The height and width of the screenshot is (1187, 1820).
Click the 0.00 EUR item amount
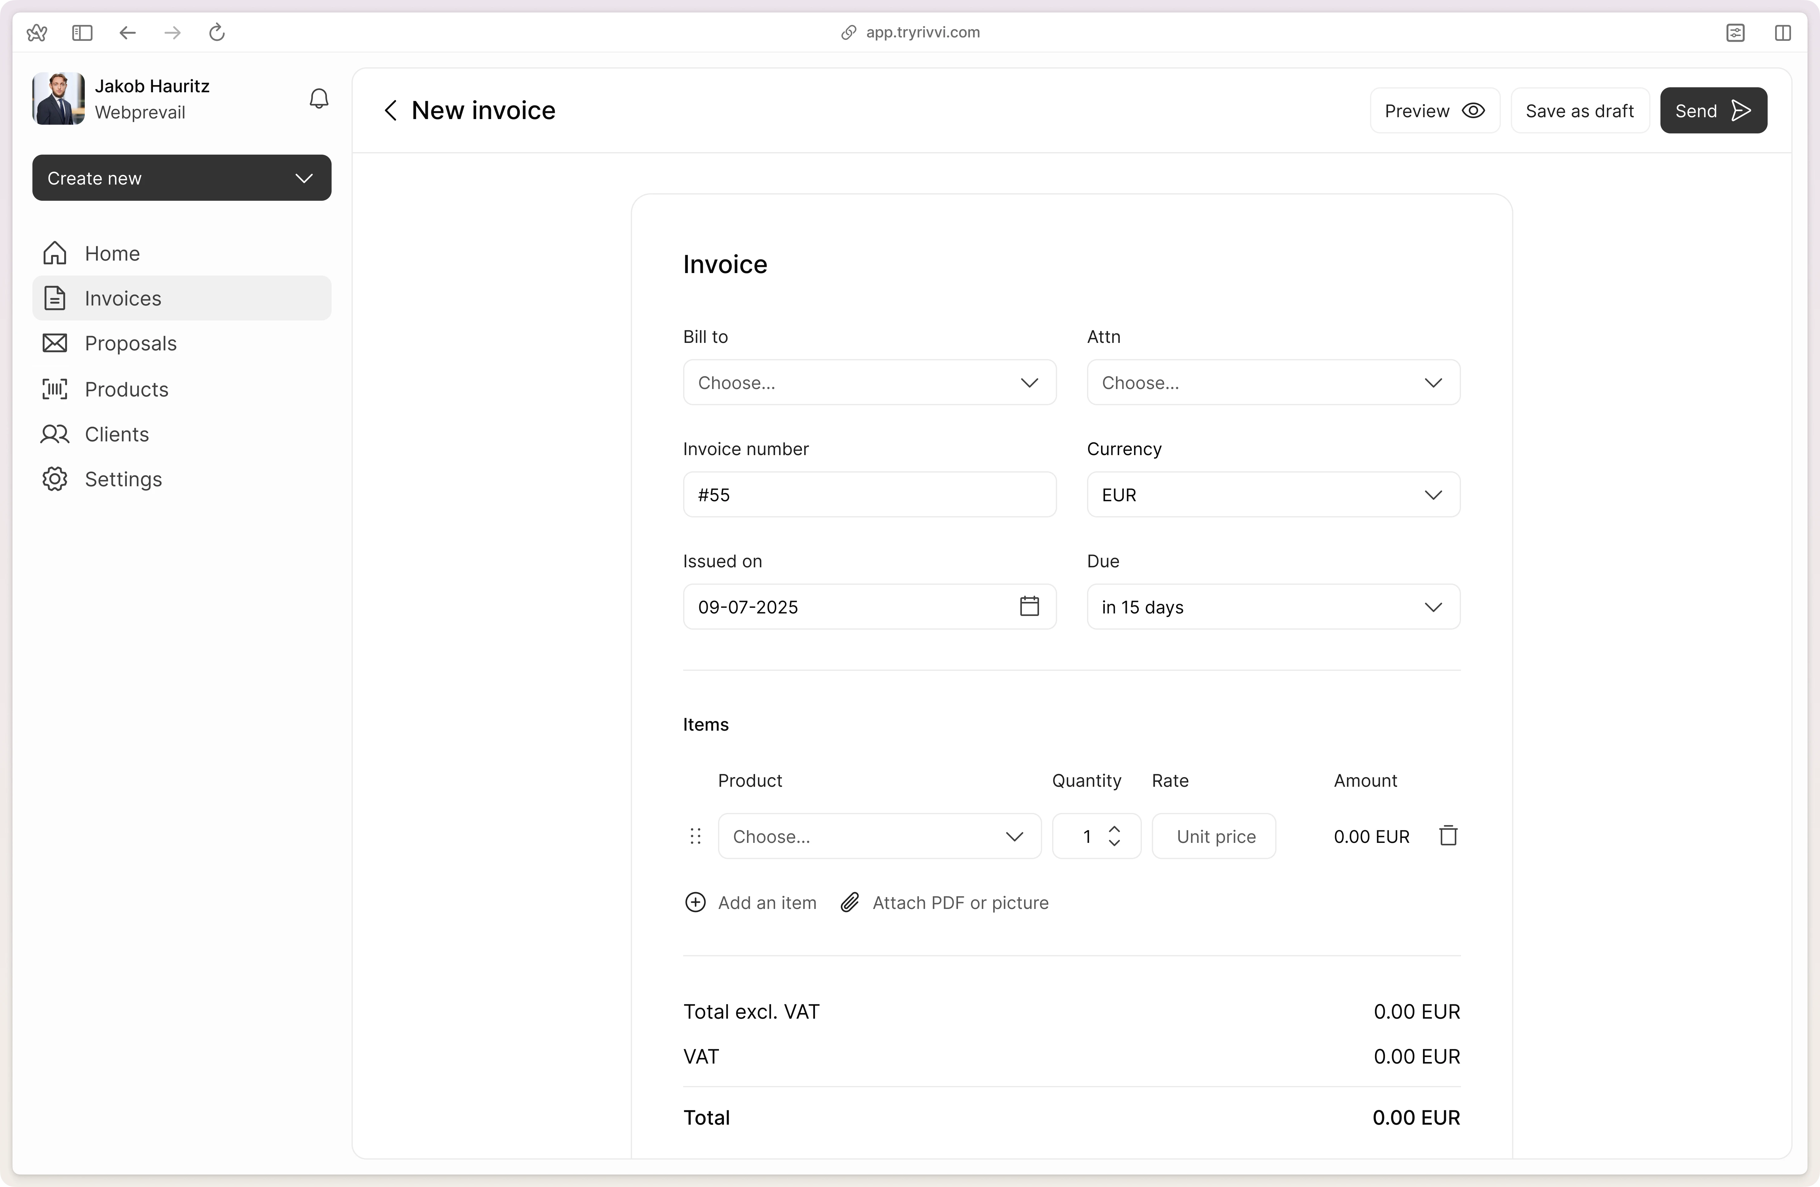pyautogui.click(x=1372, y=836)
